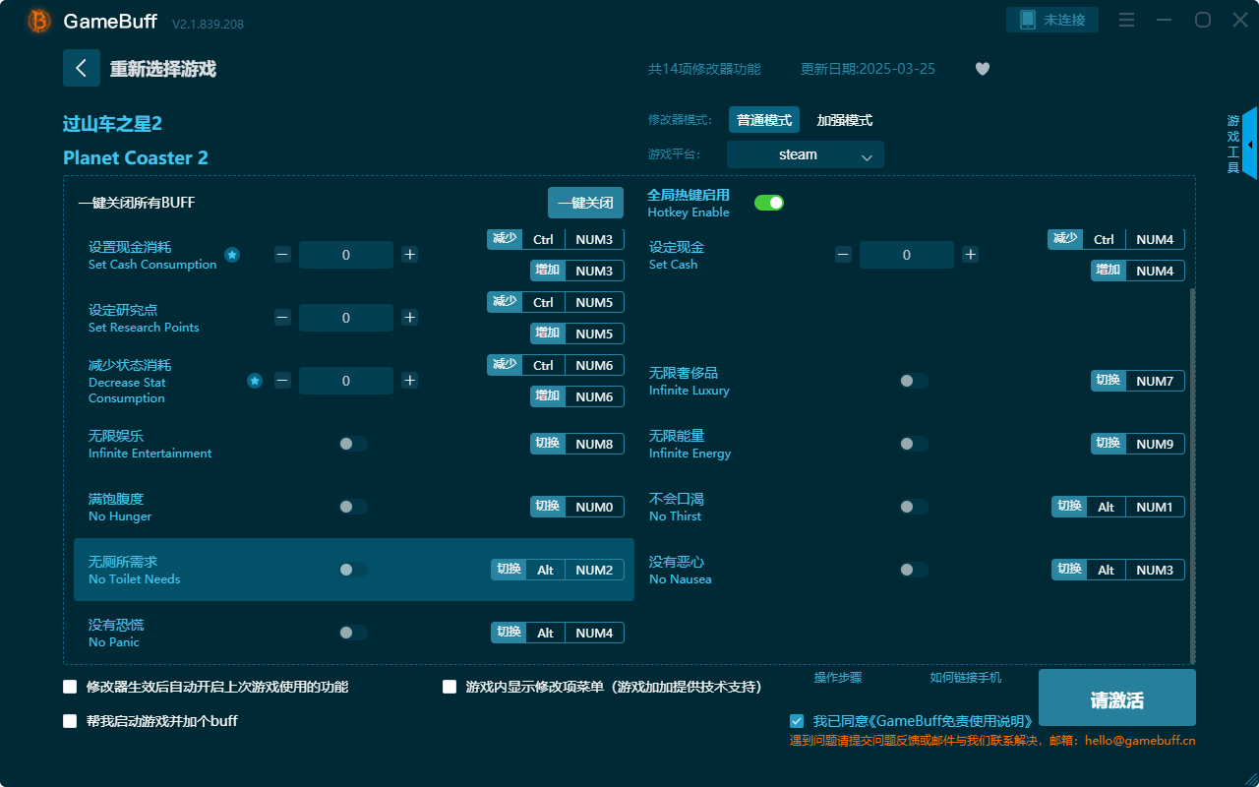Check the 帮我启动游戏并加个buff checkbox
The height and width of the screenshot is (787, 1259).
(x=70, y=721)
